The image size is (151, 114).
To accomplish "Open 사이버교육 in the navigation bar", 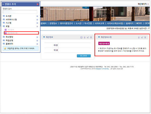I will point(99,24).
